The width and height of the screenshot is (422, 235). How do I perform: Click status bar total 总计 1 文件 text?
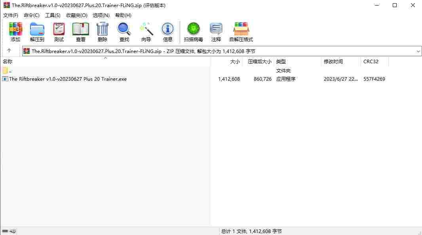coord(251,231)
